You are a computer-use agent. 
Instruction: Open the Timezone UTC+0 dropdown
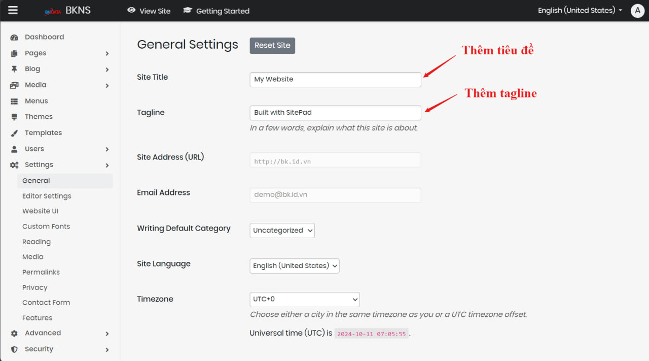305,299
